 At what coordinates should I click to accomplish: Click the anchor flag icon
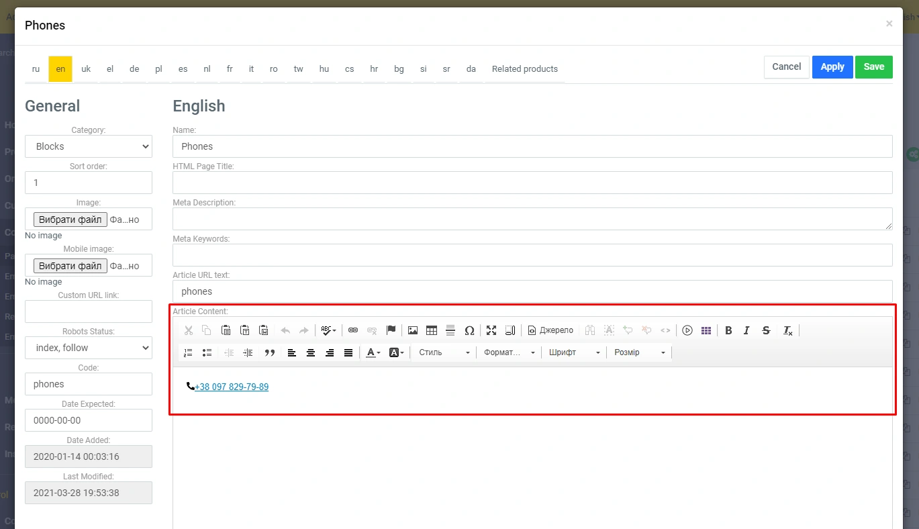(391, 330)
